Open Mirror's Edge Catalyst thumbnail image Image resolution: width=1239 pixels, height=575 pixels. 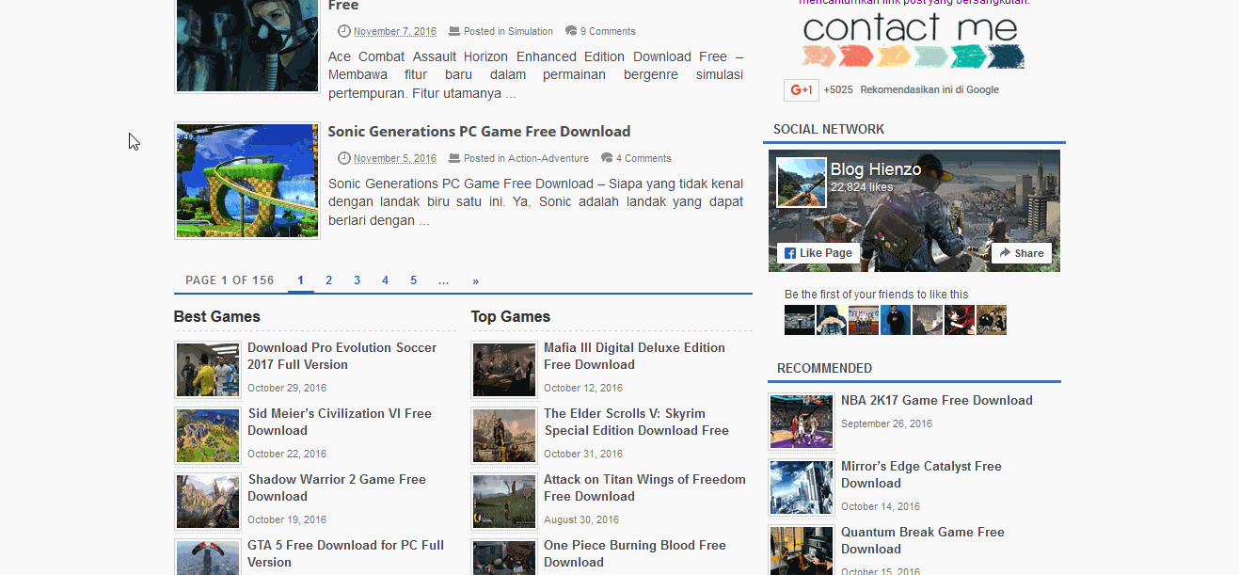(802, 487)
